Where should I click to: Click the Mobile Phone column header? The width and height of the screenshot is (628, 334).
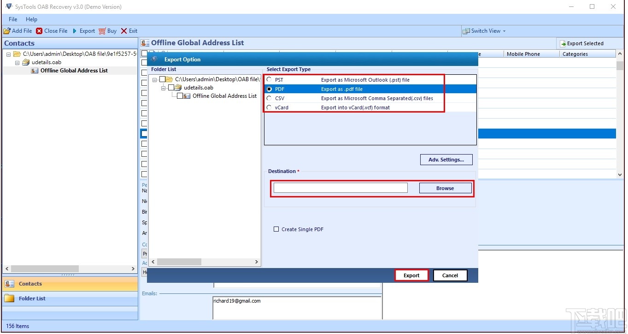tap(532, 54)
